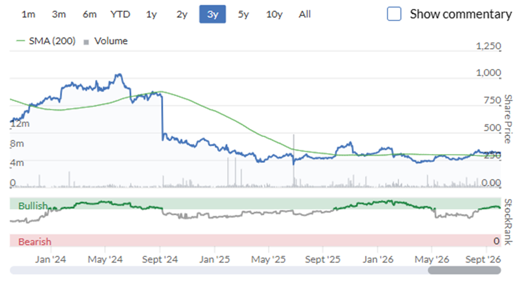This screenshot has height=281, width=520.
Task: Choose the YTD range
Action: 120,14
